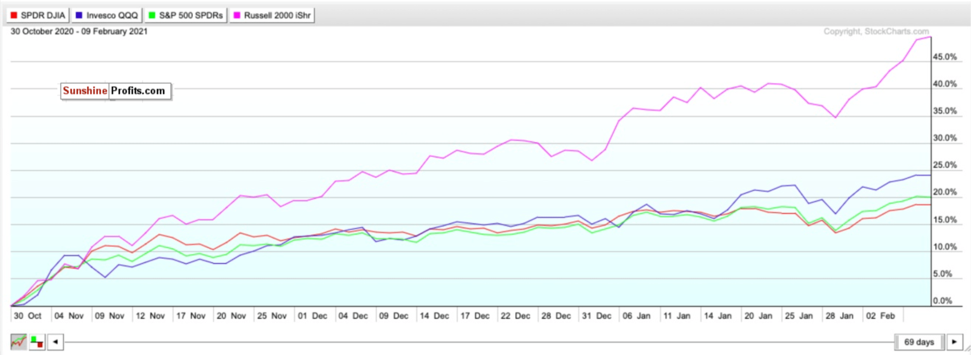
Task: Toggle the Invesco QQQ series
Action: click(x=107, y=15)
